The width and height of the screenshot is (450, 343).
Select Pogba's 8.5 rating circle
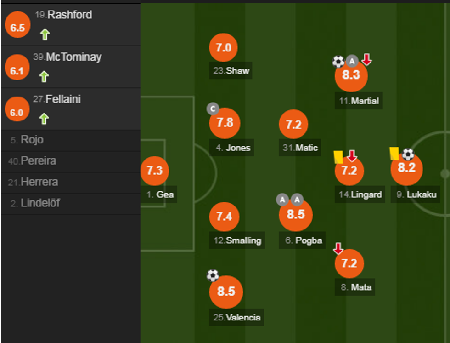tap(296, 215)
